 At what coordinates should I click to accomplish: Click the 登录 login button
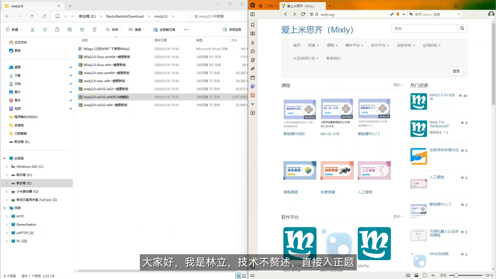point(456,71)
